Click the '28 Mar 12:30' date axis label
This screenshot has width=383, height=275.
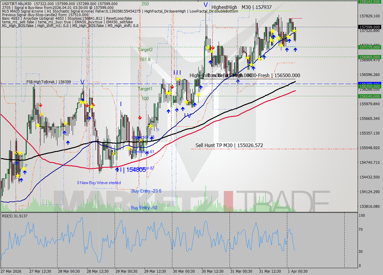pyautogui.click(x=98, y=271)
